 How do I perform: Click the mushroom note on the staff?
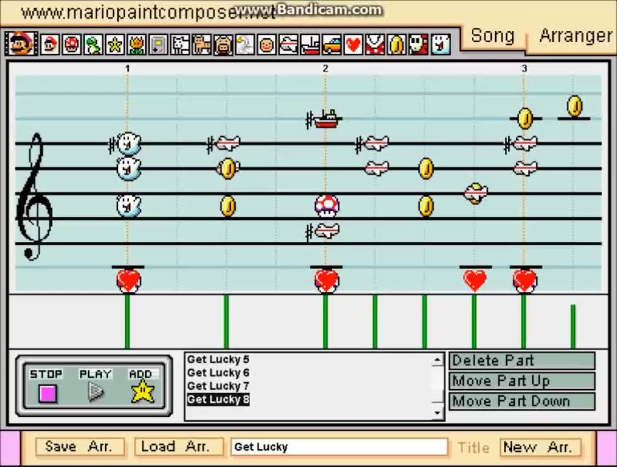[327, 206]
